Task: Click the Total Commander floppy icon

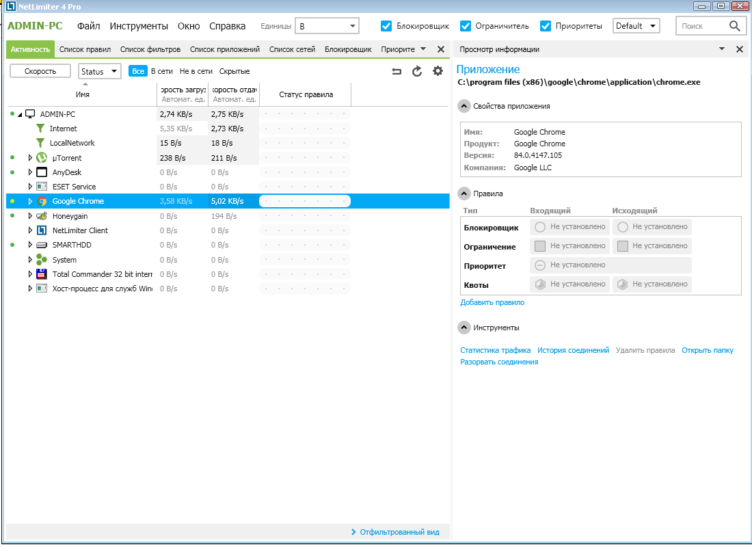Action: click(42, 274)
